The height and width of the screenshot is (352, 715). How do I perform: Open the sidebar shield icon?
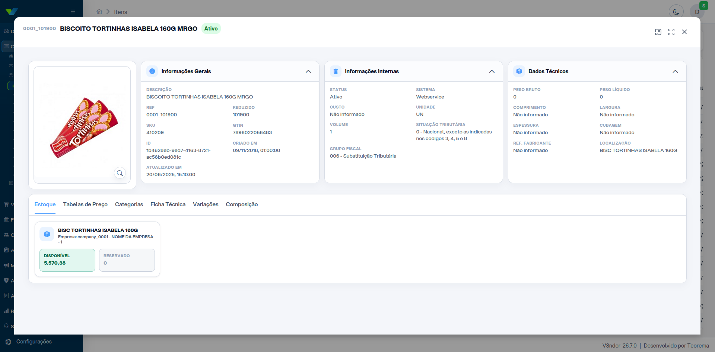[6, 281]
